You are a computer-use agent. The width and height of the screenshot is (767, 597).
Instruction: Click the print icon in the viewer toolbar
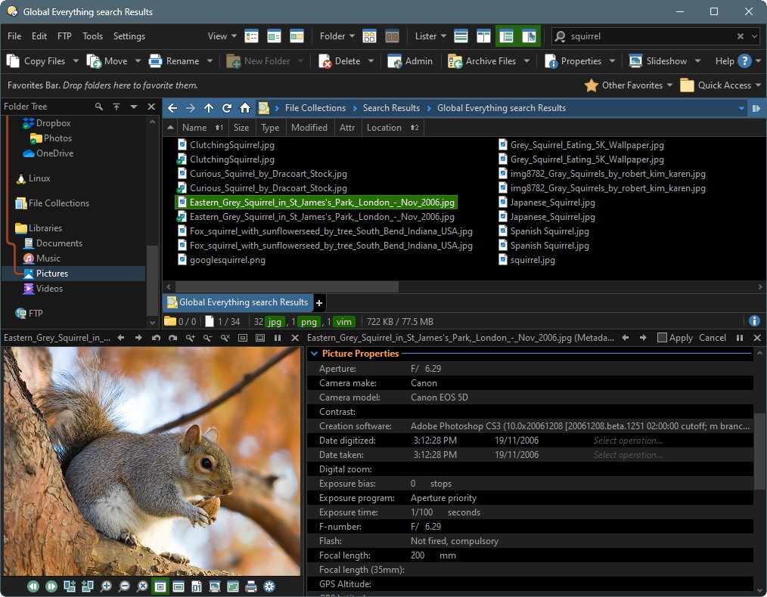click(251, 586)
